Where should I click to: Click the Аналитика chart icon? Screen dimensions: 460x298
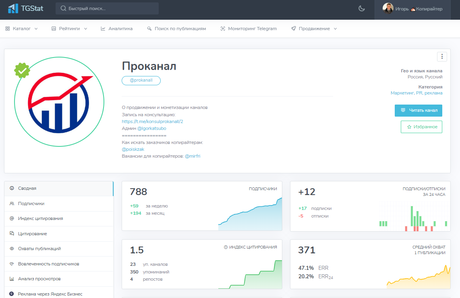coord(103,29)
